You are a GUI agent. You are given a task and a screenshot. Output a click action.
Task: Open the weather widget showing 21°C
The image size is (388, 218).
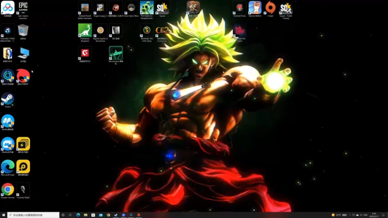coord(339,215)
